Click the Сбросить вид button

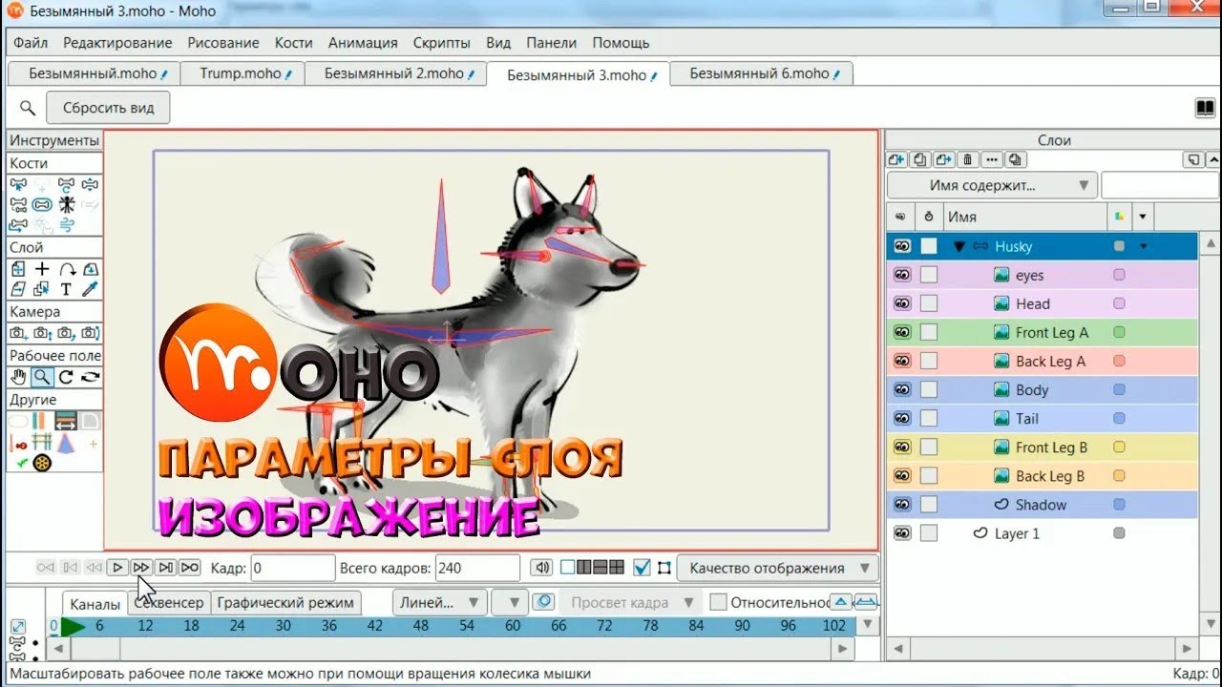(109, 108)
